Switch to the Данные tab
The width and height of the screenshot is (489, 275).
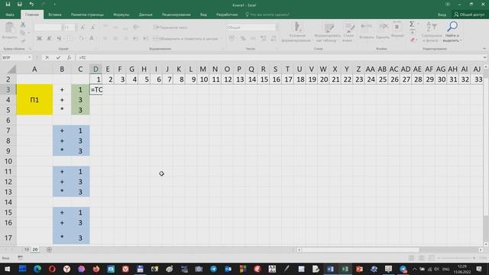(x=146, y=15)
